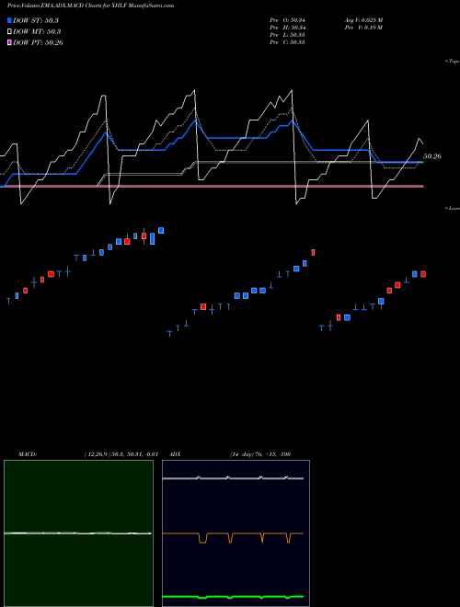Click the '<Tops' marker label
Image resolution: width=460 pixels, height=607 pixels.
pos(453,62)
